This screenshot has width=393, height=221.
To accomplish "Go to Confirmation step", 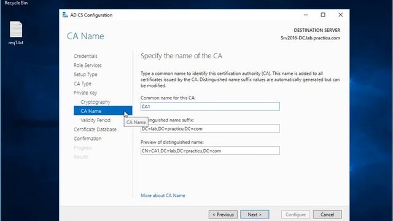I will click(87, 139).
